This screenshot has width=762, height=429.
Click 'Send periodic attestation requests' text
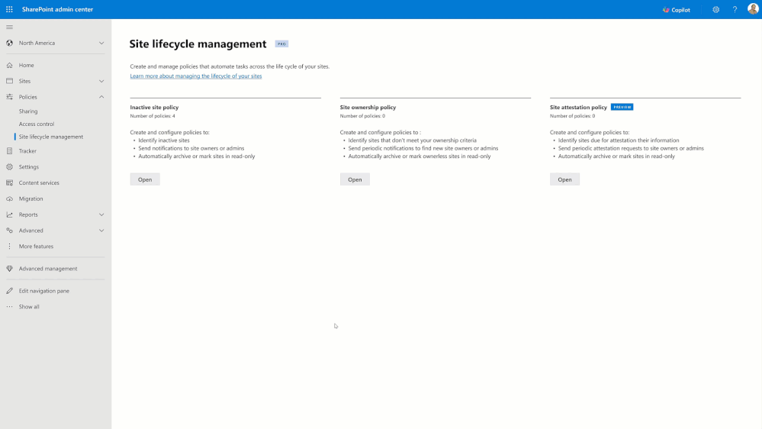(x=631, y=148)
